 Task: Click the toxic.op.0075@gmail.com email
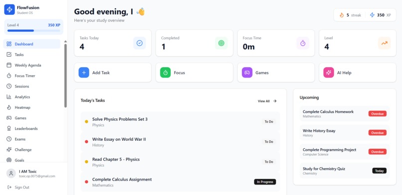(x=37, y=176)
